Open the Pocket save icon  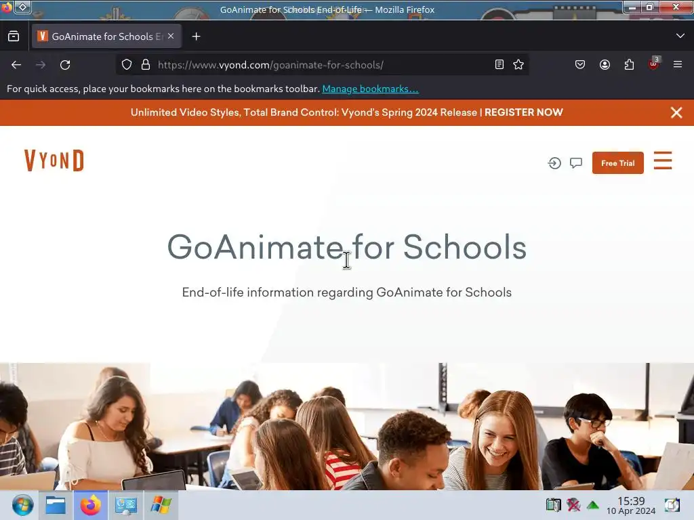580,64
